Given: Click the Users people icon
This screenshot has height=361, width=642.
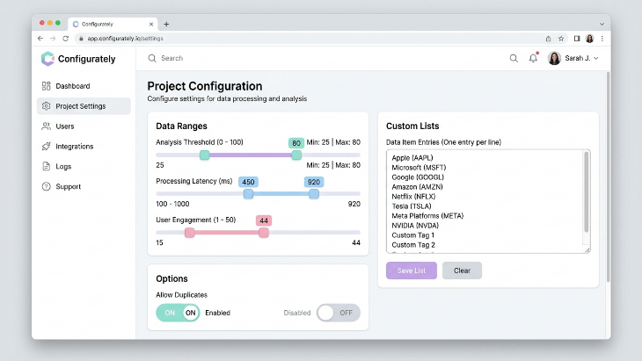Looking at the screenshot, I should (47, 126).
